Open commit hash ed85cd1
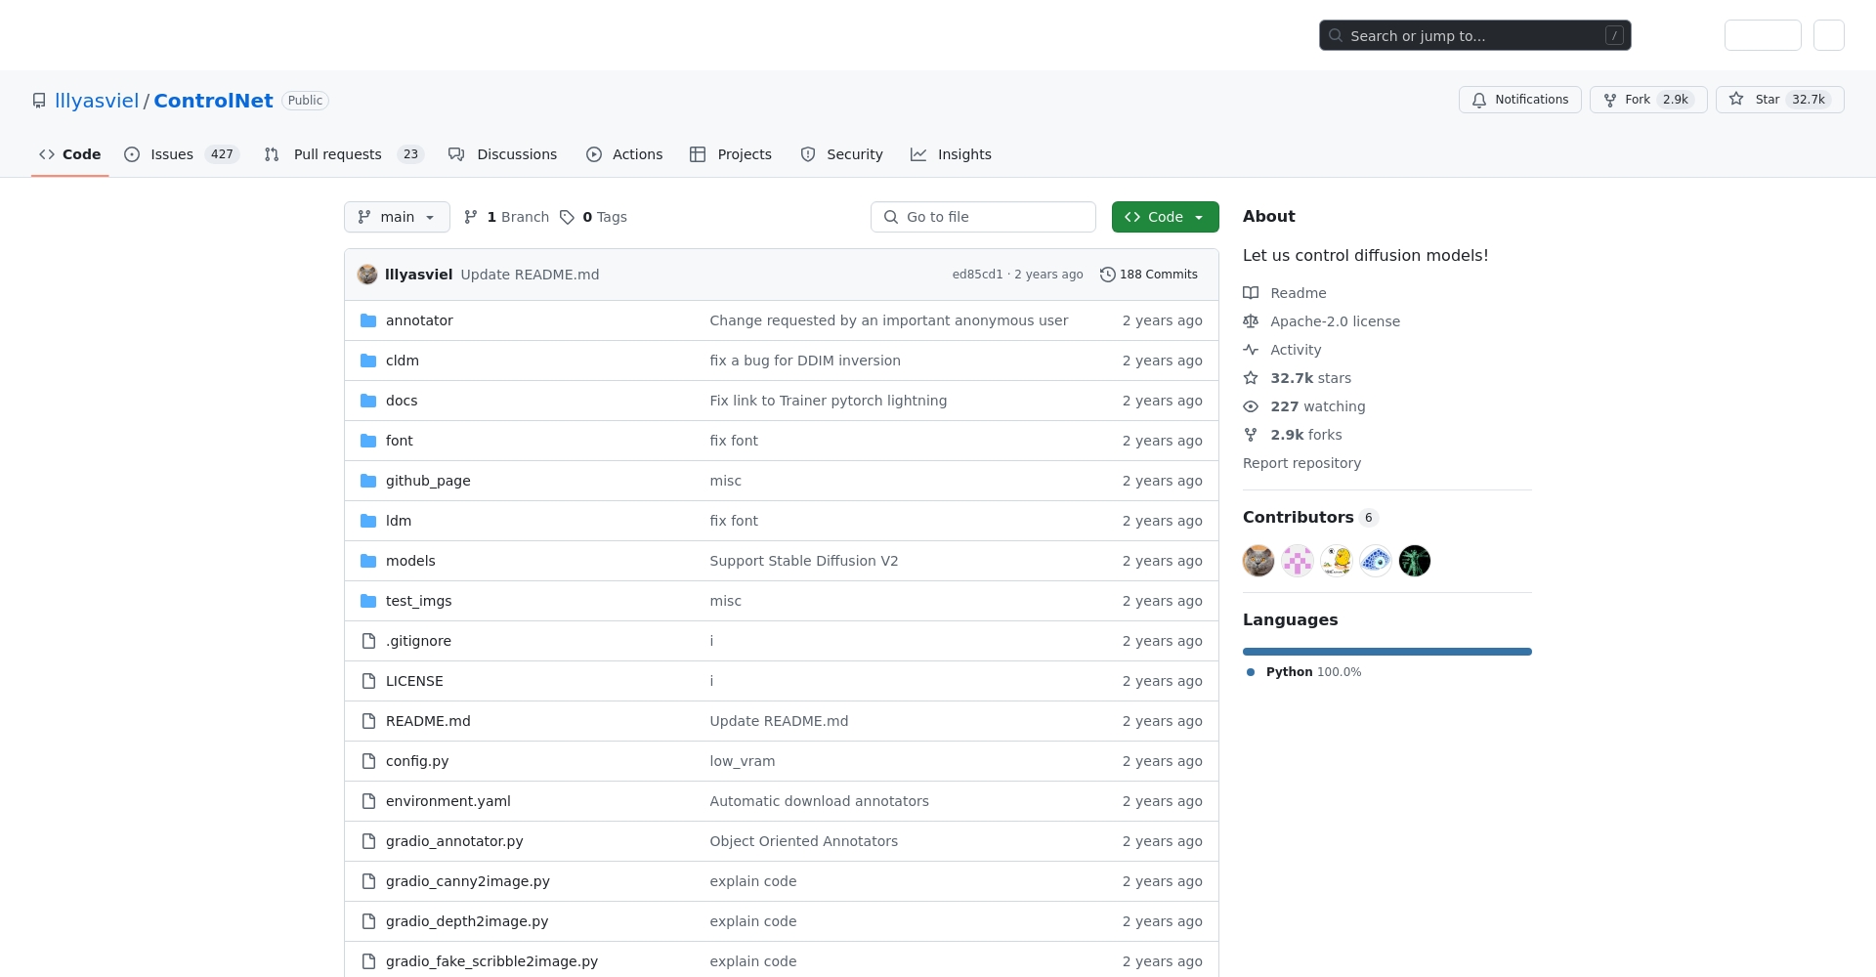The width and height of the screenshot is (1876, 977). click(977, 275)
